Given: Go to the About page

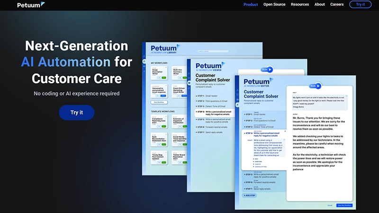Looking at the screenshot, I should tap(319, 4).
